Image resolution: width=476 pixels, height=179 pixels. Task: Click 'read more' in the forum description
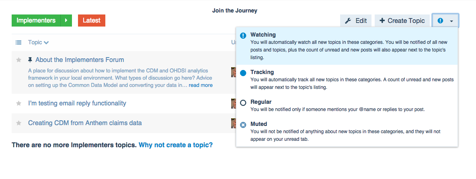coord(201,85)
